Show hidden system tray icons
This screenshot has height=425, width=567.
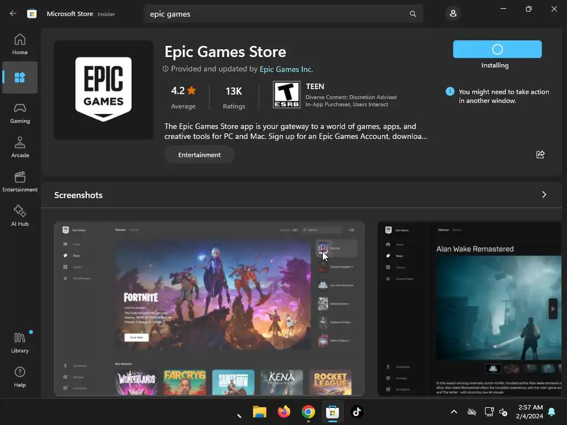pos(454,412)
